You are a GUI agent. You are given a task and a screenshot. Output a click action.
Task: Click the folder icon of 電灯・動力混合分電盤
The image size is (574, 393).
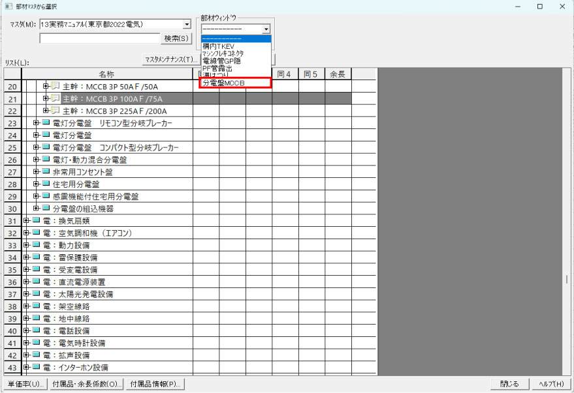click(46, 159)
